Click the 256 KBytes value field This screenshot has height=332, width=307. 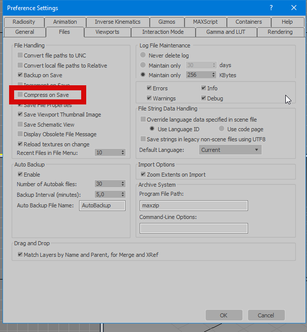[x=199, y=75]
